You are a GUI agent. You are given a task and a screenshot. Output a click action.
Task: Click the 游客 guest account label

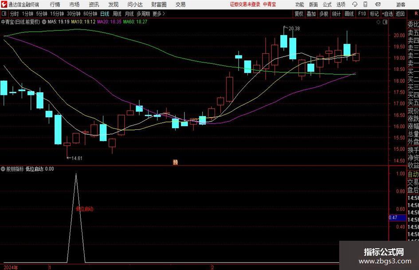point(401,4)
